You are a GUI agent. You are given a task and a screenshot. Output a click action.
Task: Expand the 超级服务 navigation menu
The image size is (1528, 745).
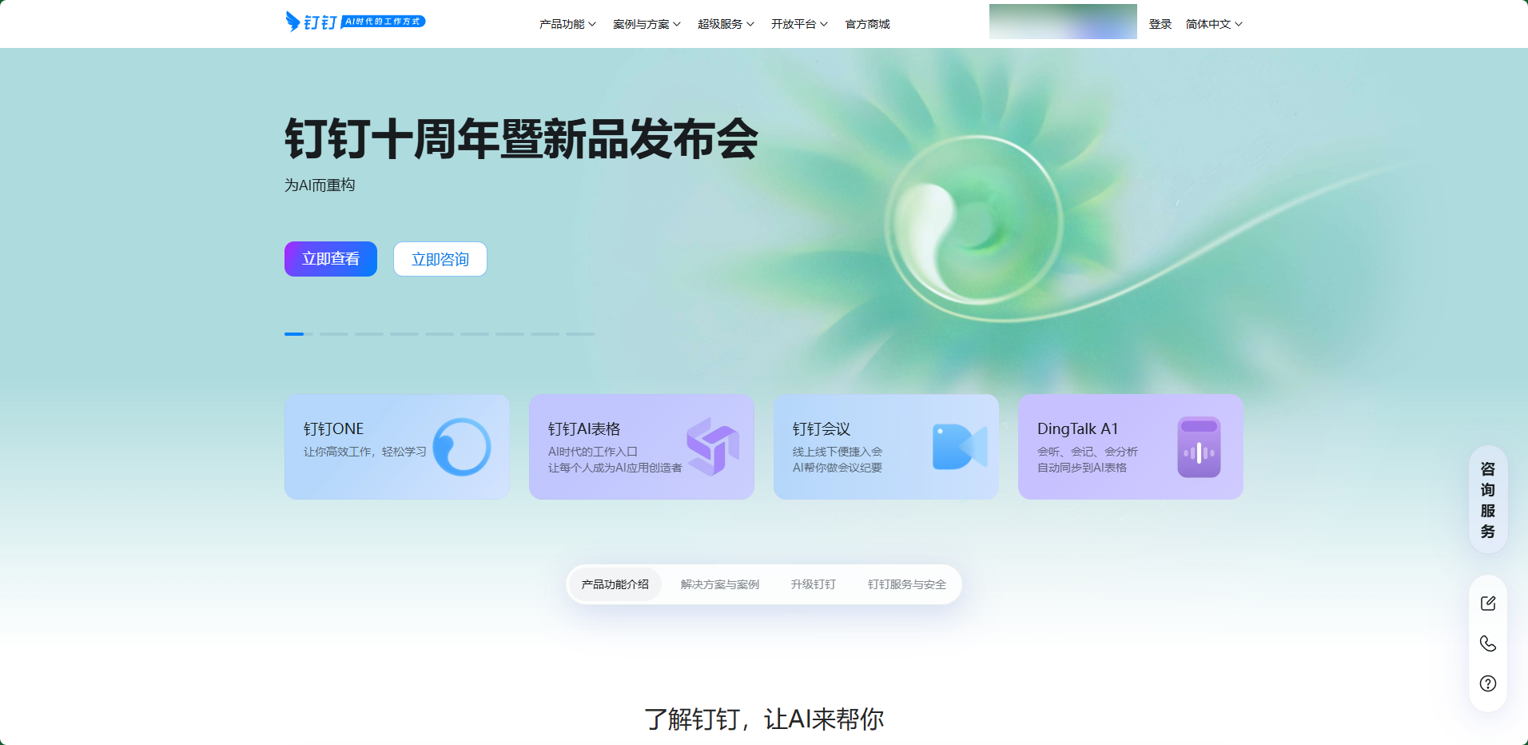pyautogui.click(x=725, y=24)
